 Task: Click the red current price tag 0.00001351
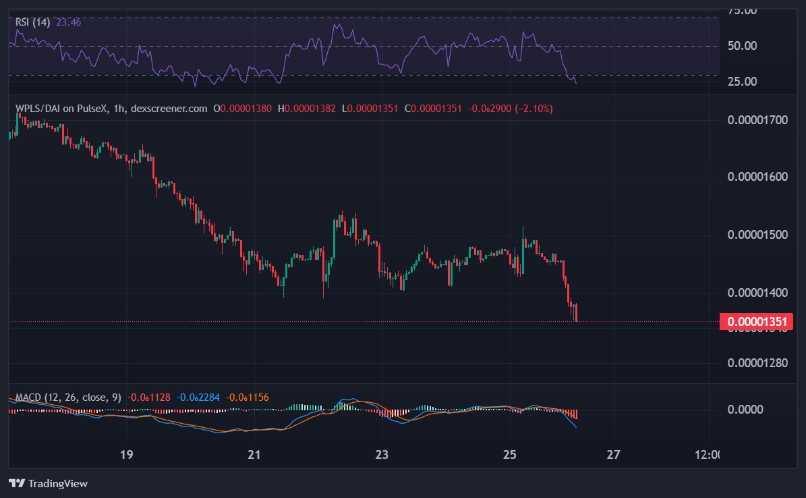pyautogui.click(x=757, y=321)
